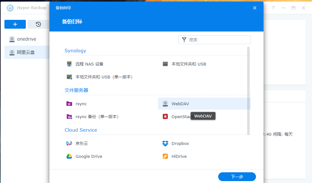Click 下一步 to continue
Viewport: 312px width, 183px height.
pos(237,177)
